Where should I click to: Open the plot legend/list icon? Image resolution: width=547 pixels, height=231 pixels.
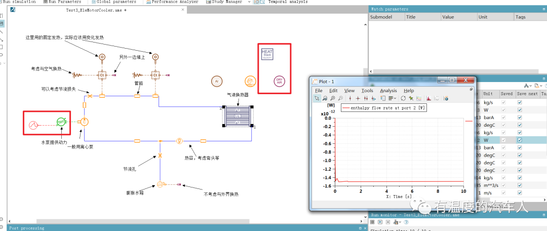pos(383,98)
